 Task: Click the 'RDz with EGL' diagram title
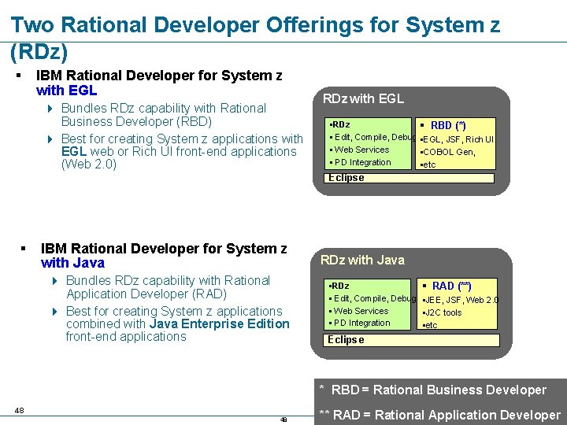[x=363, y=98]
